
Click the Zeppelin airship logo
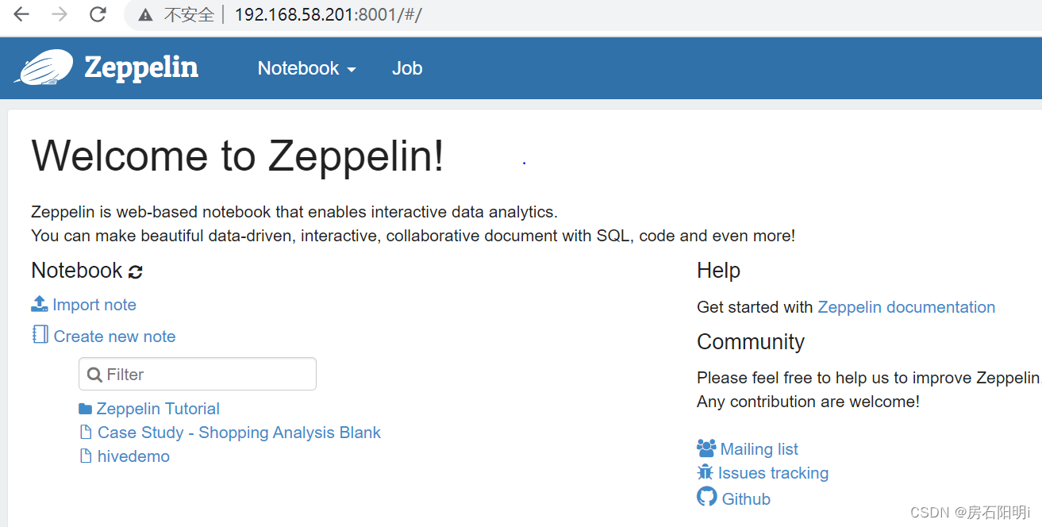click(44, 68)
